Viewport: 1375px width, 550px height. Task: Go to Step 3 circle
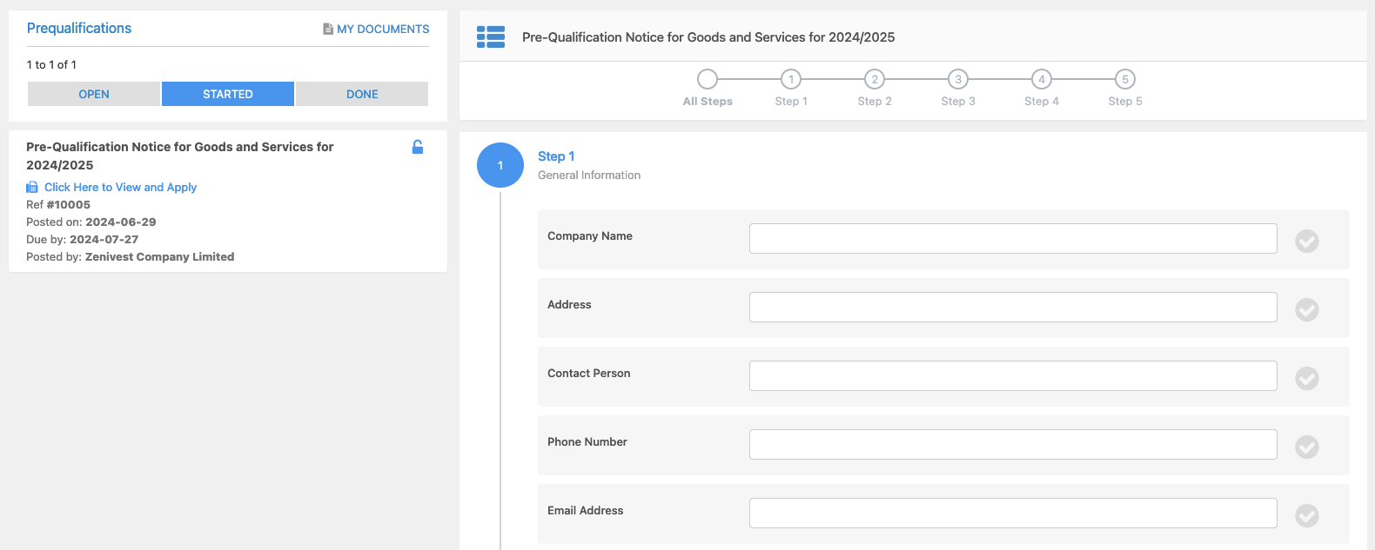pos(958,79)
